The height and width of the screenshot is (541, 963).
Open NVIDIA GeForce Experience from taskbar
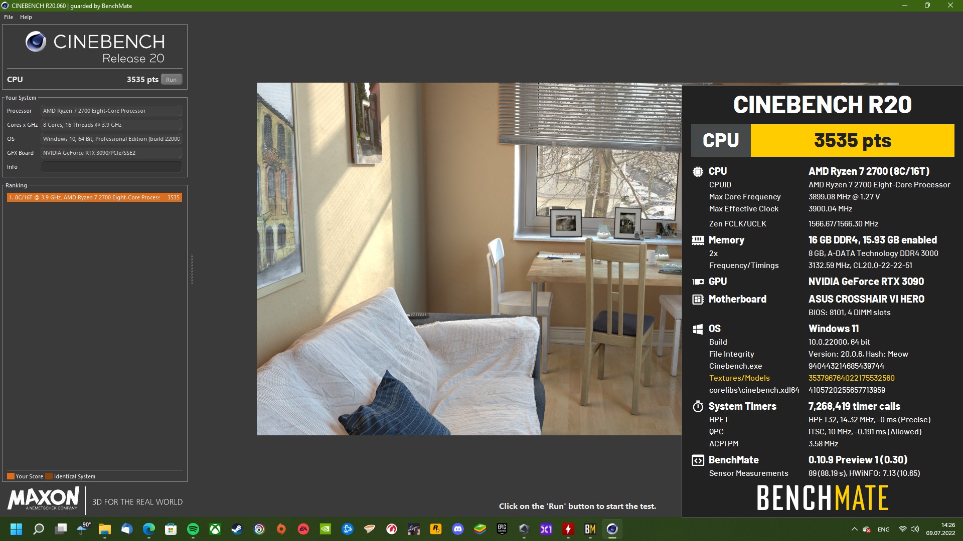pyautogui.click(x=326, y=529)
